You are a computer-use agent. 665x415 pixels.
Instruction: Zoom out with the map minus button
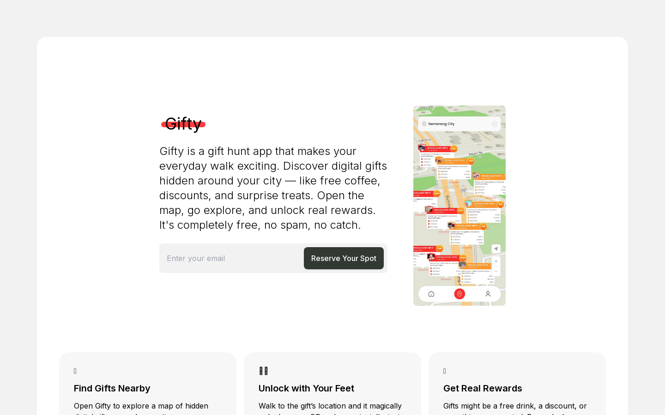click(496, 272)
